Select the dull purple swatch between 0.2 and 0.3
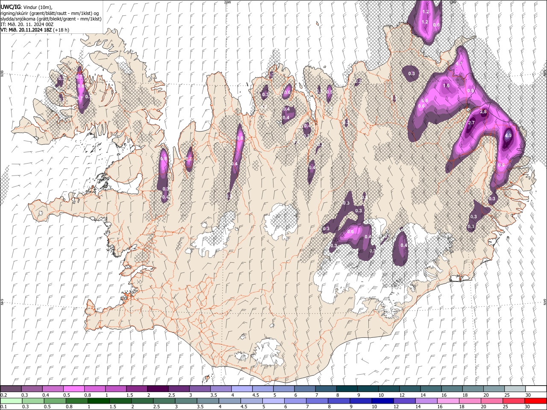547x410 pixels. (11, 389)
